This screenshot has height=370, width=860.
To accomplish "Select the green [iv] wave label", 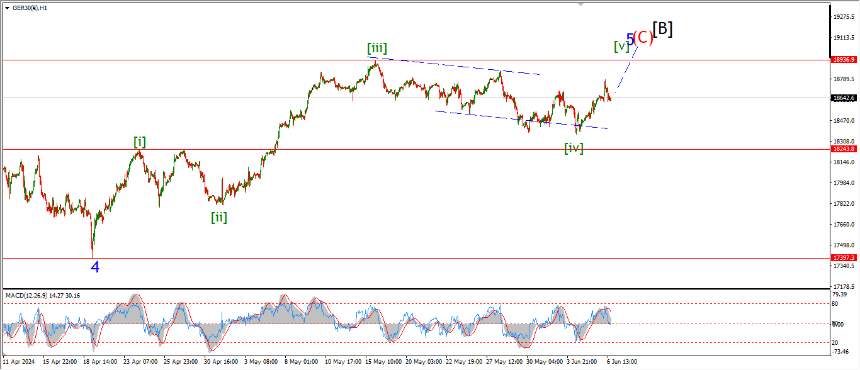I will click(x=573, y=149).
